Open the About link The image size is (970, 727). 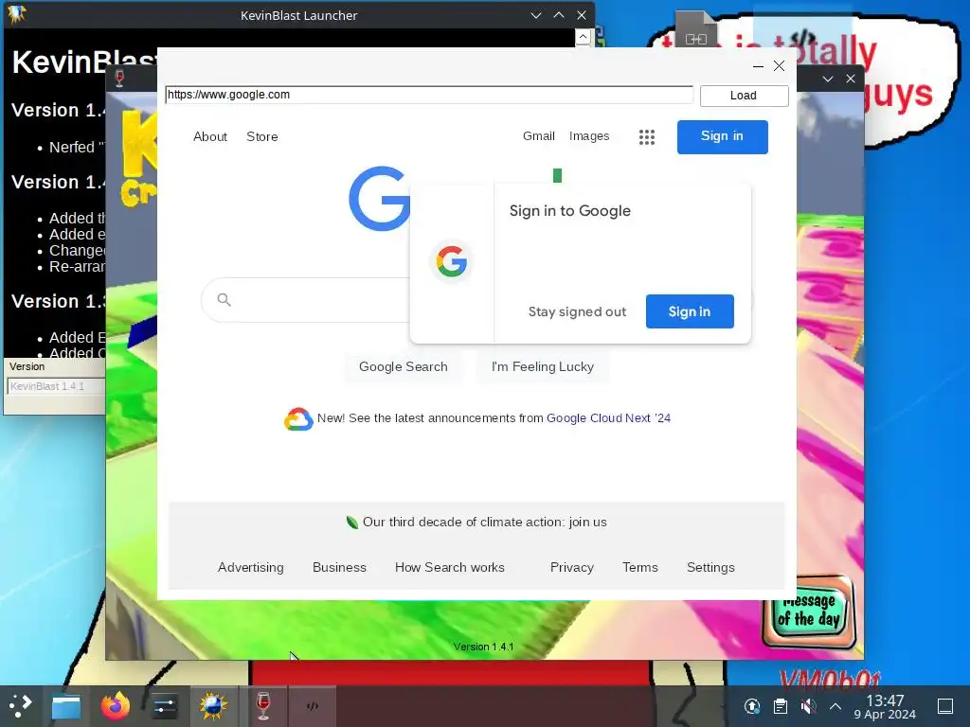click(210, 136)
